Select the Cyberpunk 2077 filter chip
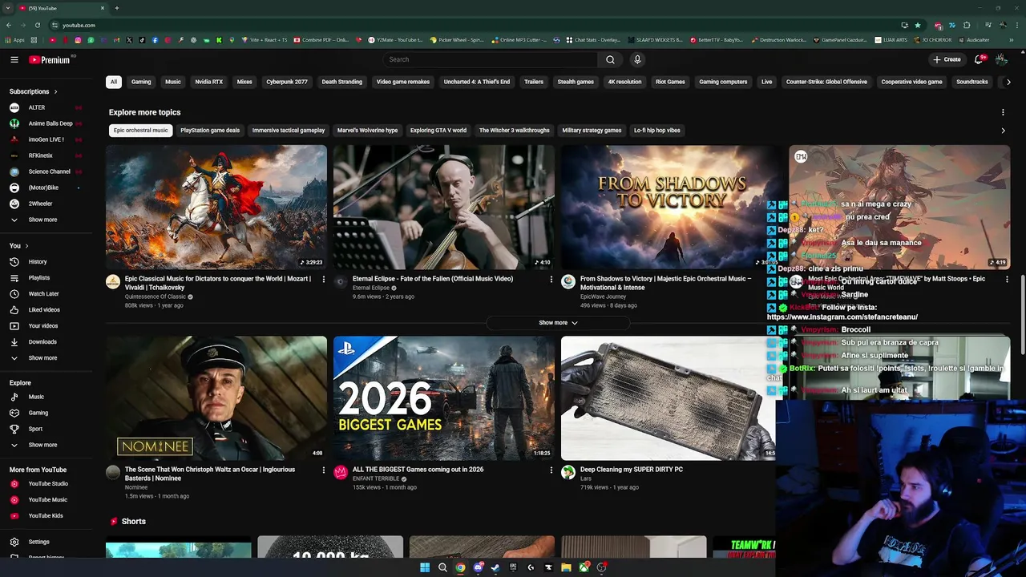1026x577 pixels. pos(287,82)
